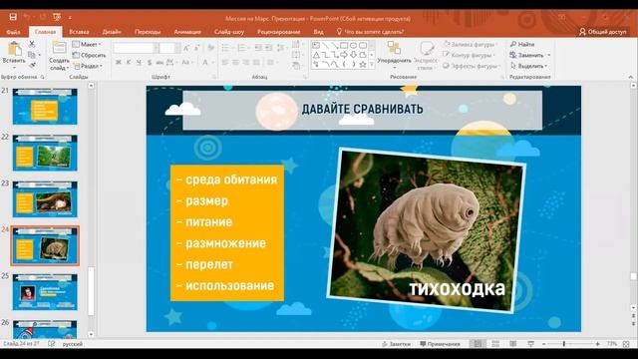Open the Выделить select dropdown
The height and width of the screenshot is (359, 638).
pyautogui.click(x=528, y=66)
